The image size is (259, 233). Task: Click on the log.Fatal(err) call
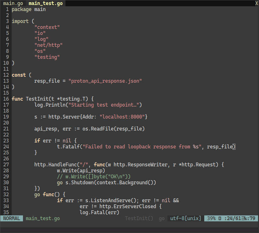pyautogui.click(x=99, y=212)
